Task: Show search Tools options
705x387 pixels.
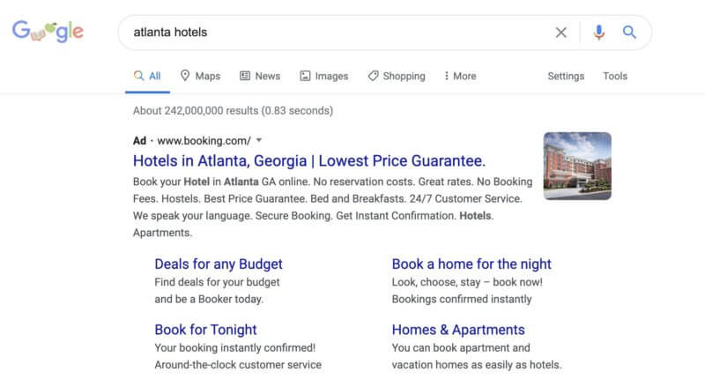Action: (x=615, y=76)
